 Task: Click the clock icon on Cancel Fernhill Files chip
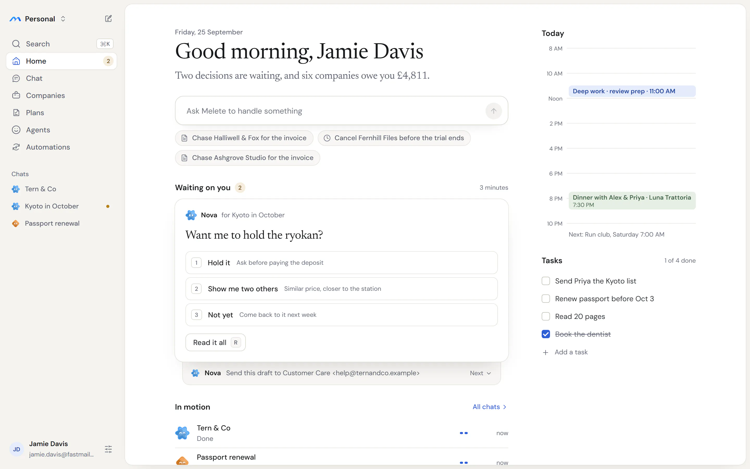(x=327, y=138)
